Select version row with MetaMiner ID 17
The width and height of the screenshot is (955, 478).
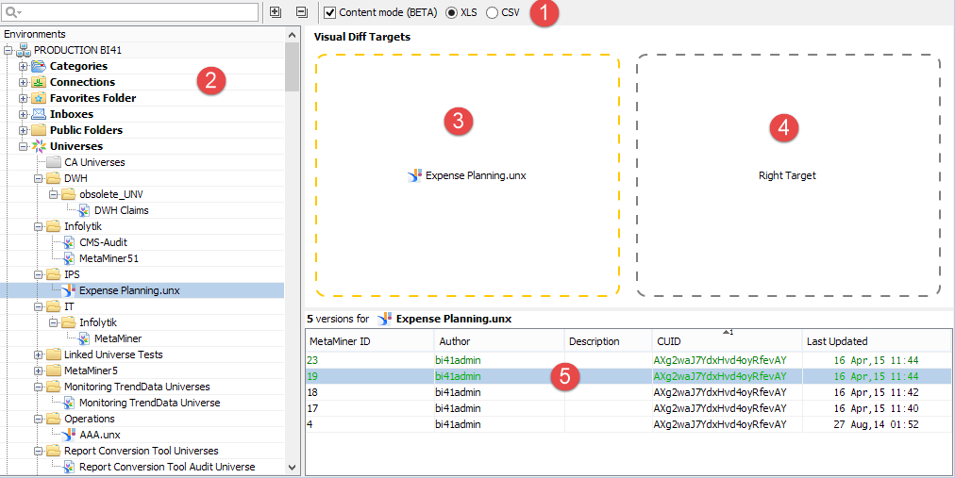coord(628,408)
